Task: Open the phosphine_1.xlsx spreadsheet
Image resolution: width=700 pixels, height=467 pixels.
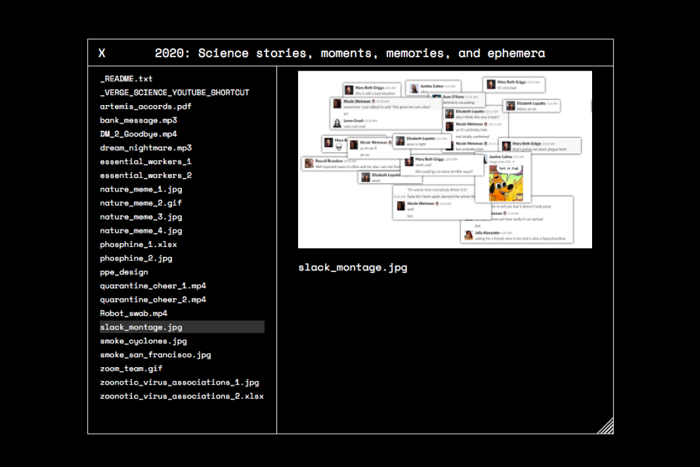Action: coord(138,245)
